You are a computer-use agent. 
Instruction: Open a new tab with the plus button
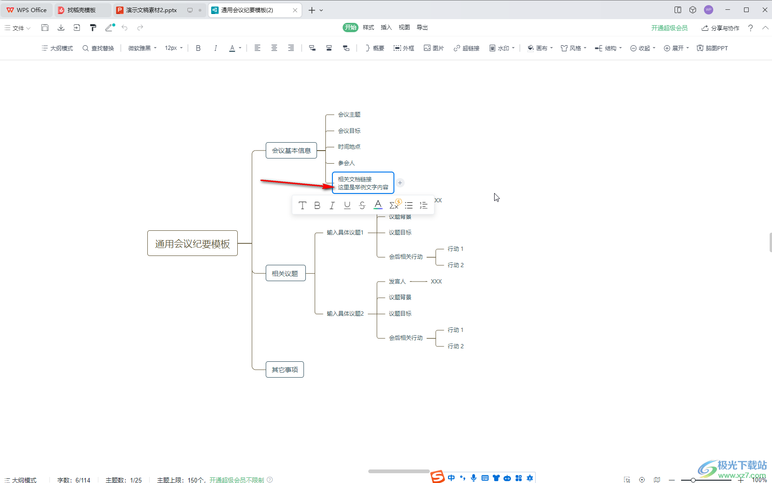(312, 10)
